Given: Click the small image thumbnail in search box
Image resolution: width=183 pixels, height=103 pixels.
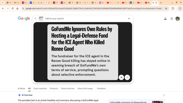Looking at the screenshot, I should click(41, 19).
